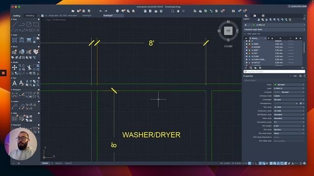The image size is (314, 176).
Task: Select the first large Hatch tool
Action: (15, 40)
